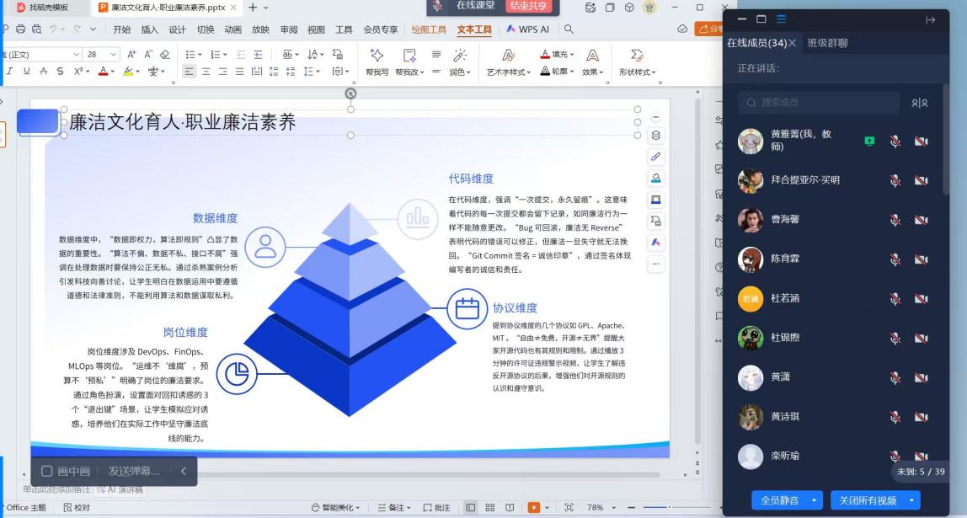Switch to slide sorter grid view

pyautogui.click(x=489, y=508)
